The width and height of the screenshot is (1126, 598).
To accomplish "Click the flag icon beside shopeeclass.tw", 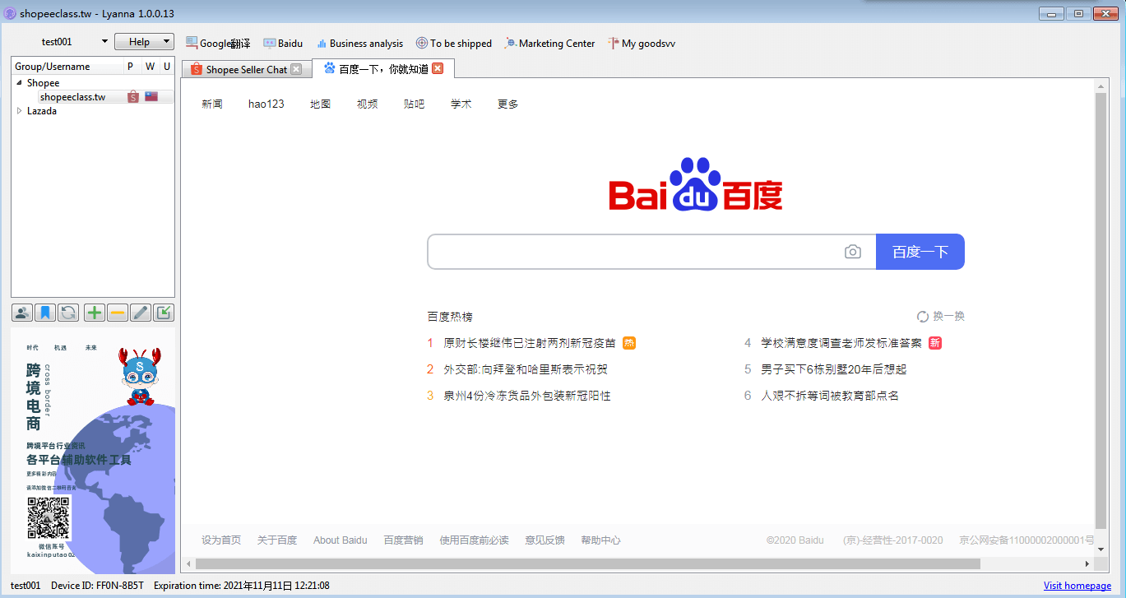I will click(x=151, y=97).
